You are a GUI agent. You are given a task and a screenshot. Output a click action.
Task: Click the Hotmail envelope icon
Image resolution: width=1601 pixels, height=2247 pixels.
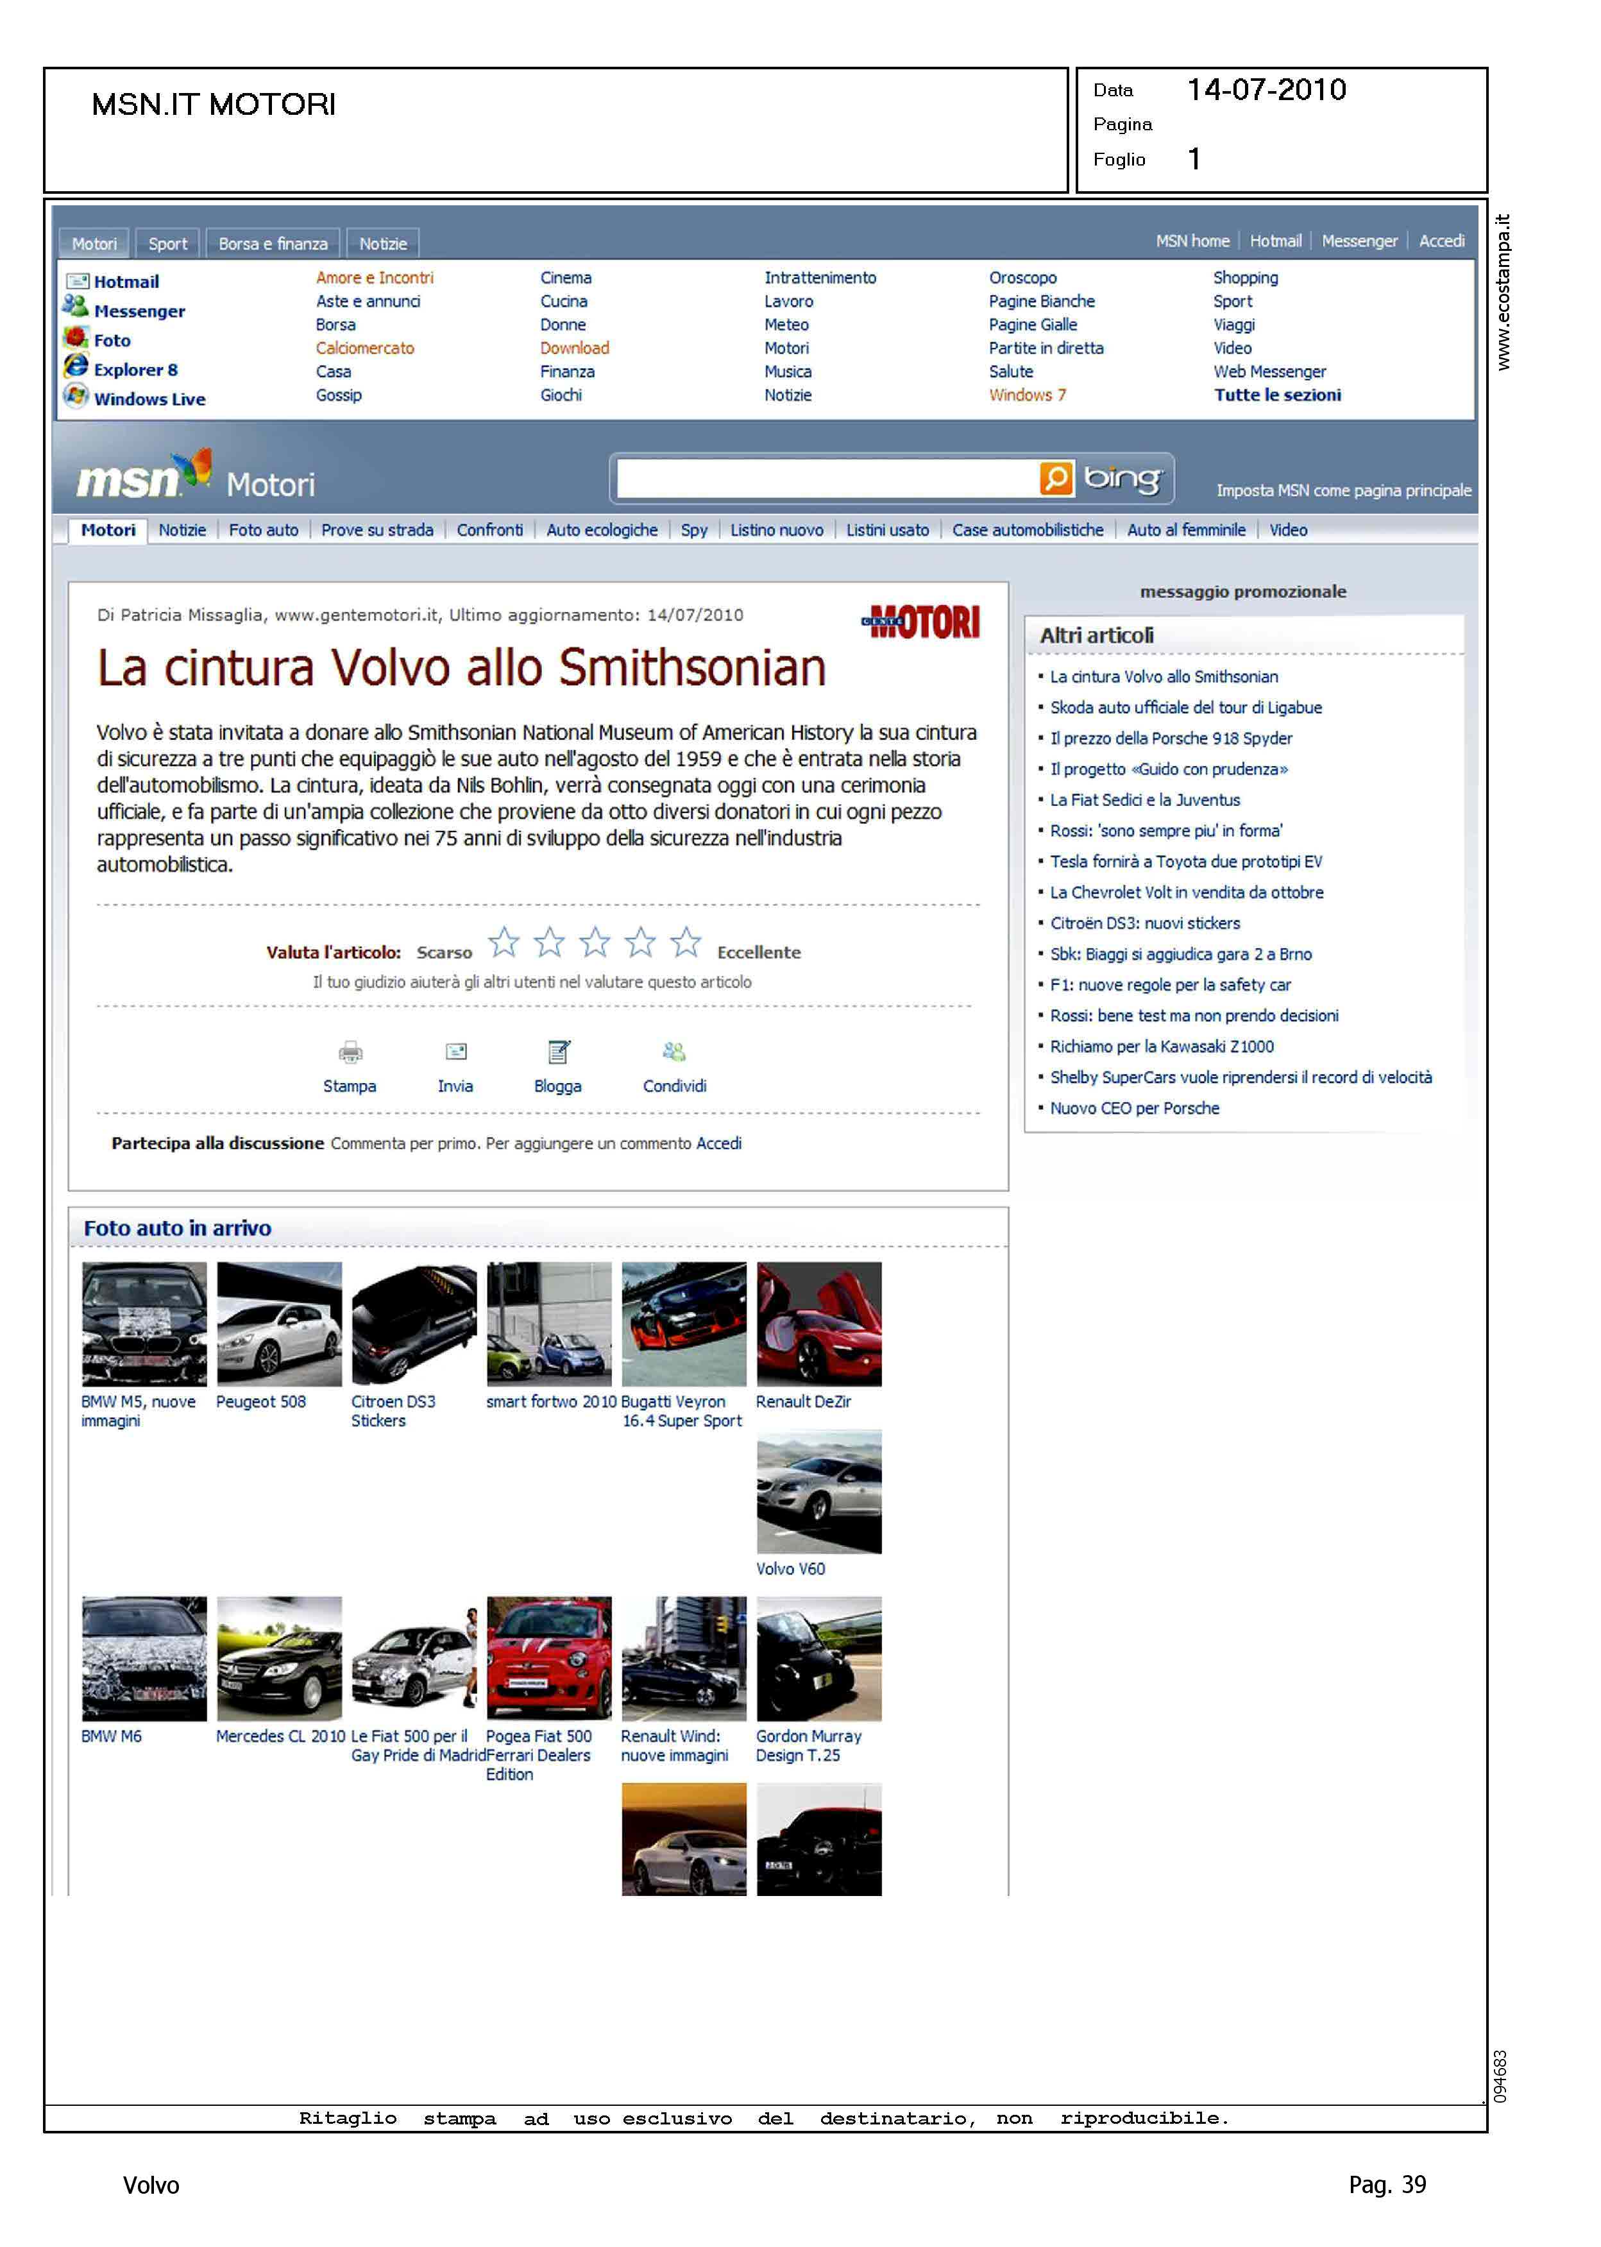point(77,281)
